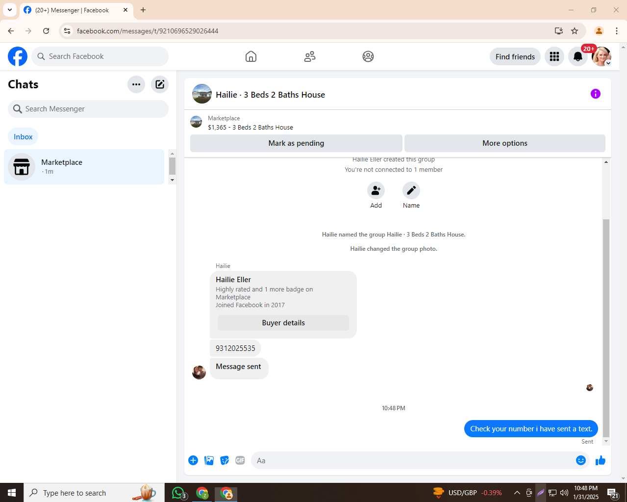This screenshot has width=627, height=502.
Task: Open the account profile picture menu
Action: click(602, 56)
